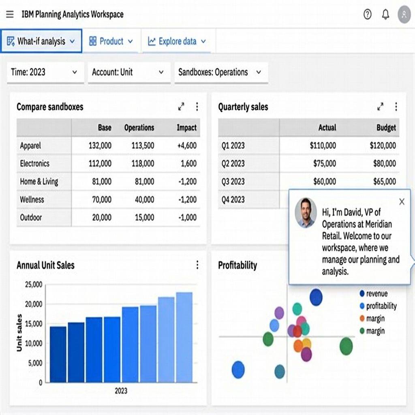Image resolution: width=415 pixels, height=415 pixels.
Task: Open the user profile avatar
Action: click(x=404, y=15)
